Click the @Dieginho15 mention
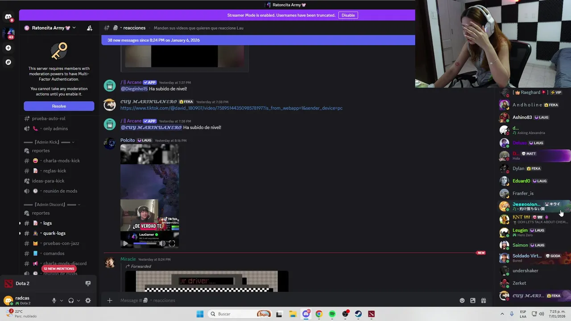 [x=134, y=89]
